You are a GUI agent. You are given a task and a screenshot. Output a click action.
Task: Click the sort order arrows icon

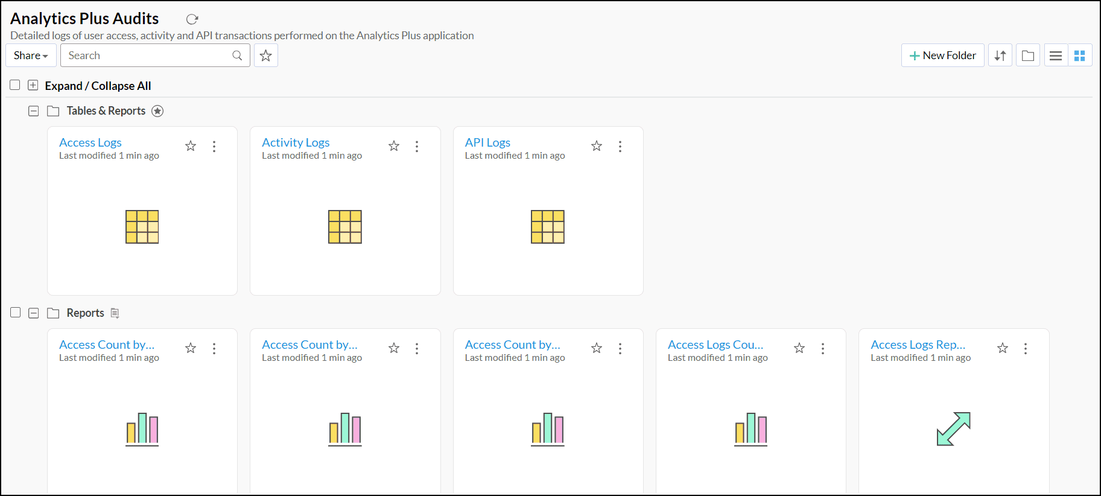[x=1000, y=56]
